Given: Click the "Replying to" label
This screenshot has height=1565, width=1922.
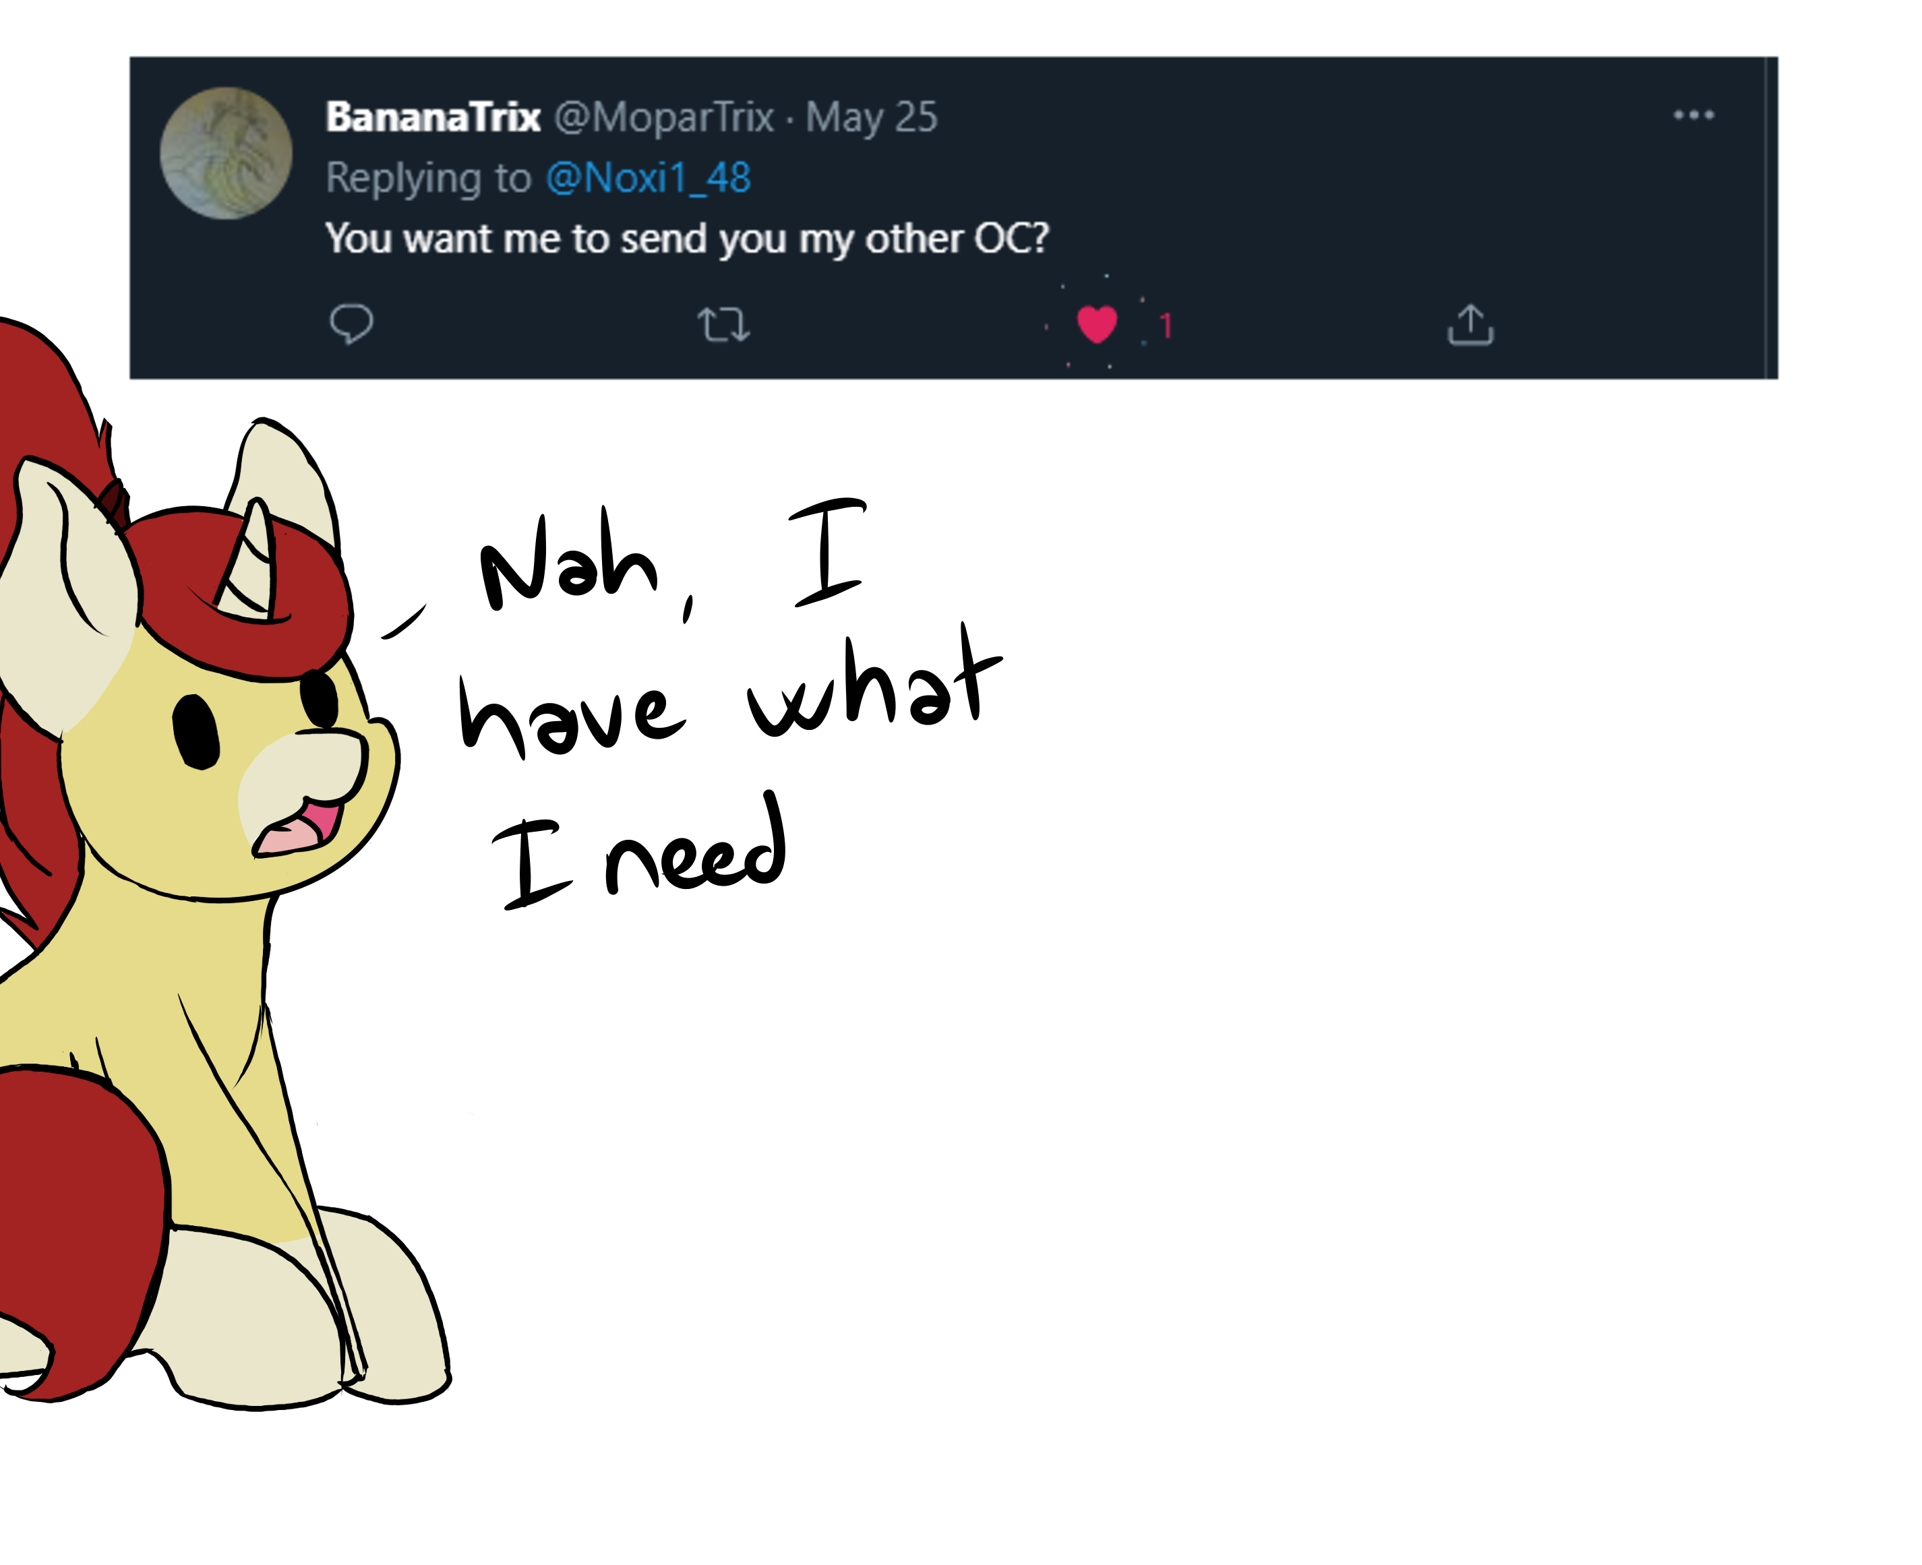Looking at the screenshot, I should [428, 177].
